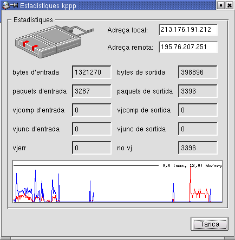Click the bytes d'entrada value field
235x240 pixels.
point(92,72)
